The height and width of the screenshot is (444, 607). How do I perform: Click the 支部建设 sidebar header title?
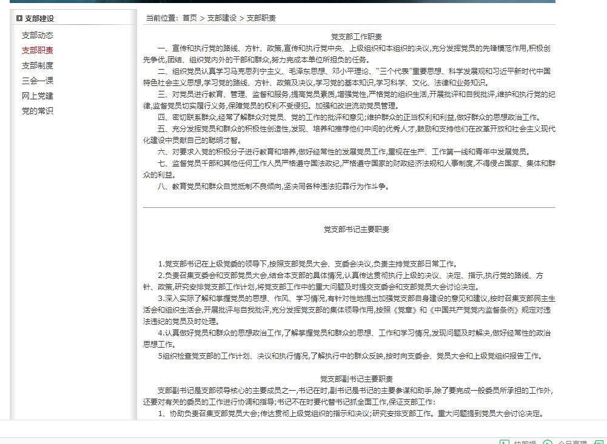click(39, 19)
